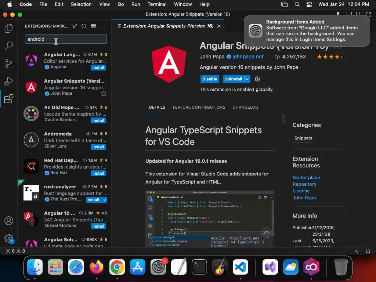This screenshot has height=282, width=376.
Task: Install the Andromeda theme
Action: tap(98, 147)
